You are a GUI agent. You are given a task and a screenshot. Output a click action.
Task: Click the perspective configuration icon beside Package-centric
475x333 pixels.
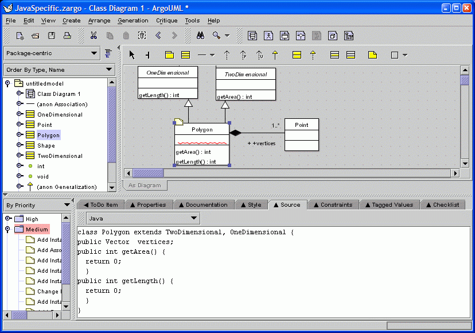pyautogui.click(x=108, y=53)
